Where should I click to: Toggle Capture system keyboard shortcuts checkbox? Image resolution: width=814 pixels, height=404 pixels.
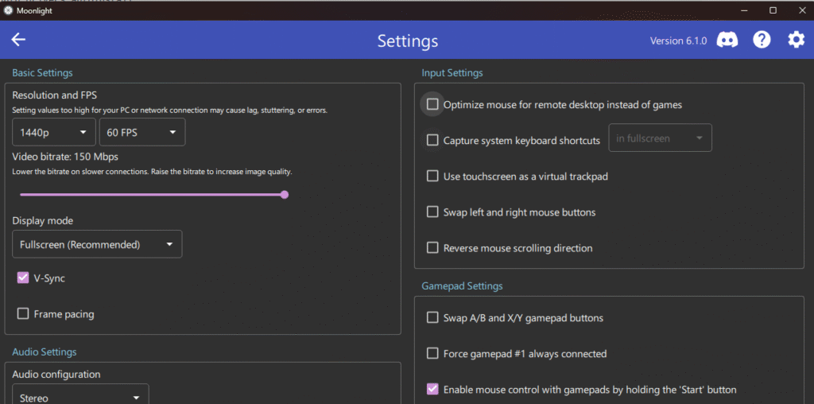[432, 140]
